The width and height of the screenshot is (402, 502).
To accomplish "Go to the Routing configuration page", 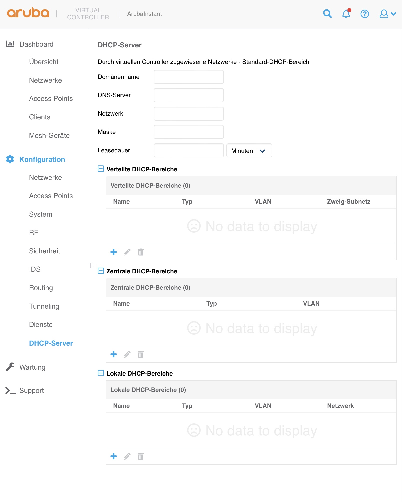I will coord(41,288).
